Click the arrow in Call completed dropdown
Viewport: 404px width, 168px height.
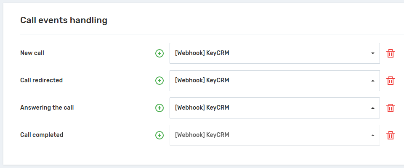(x=373, y=135)
